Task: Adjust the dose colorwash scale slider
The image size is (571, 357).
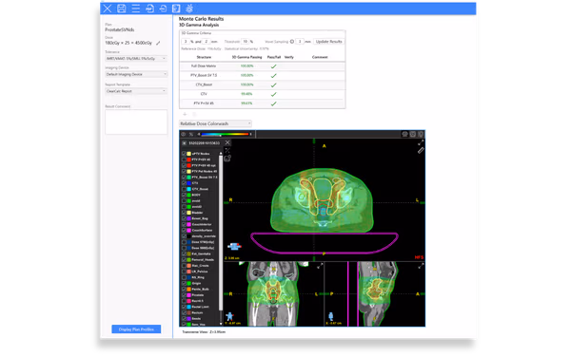Action: coord(225,135)
